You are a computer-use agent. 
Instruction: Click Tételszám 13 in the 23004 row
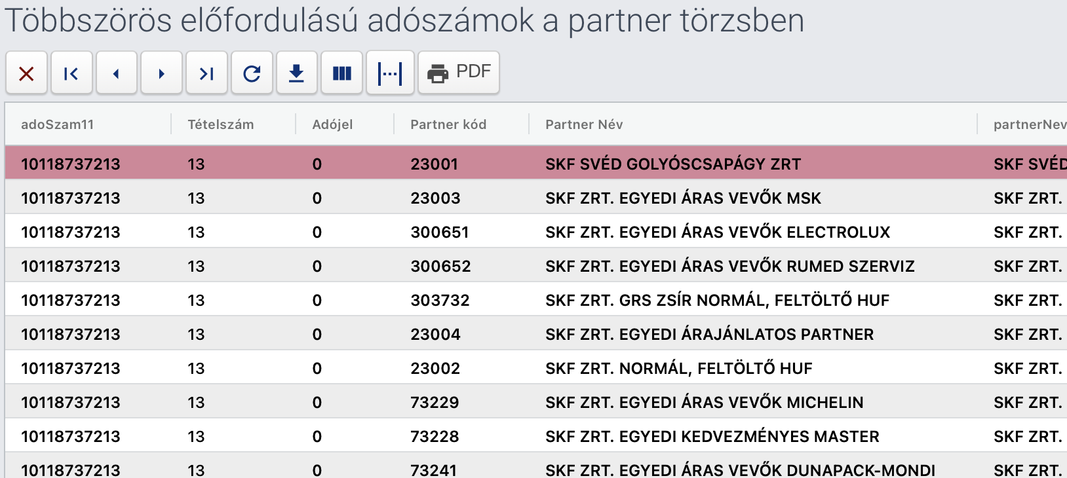[196, 334]
